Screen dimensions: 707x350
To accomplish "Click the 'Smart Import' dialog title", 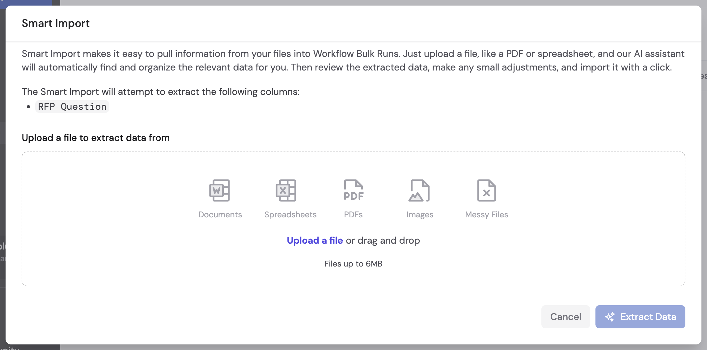I will click(x=56, y=23).
